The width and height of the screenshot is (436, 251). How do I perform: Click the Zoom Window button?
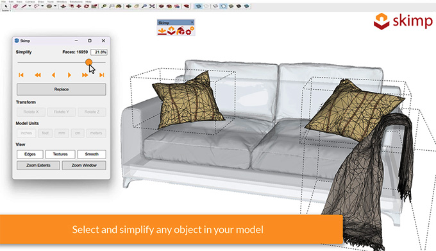[x=84, y=165]
